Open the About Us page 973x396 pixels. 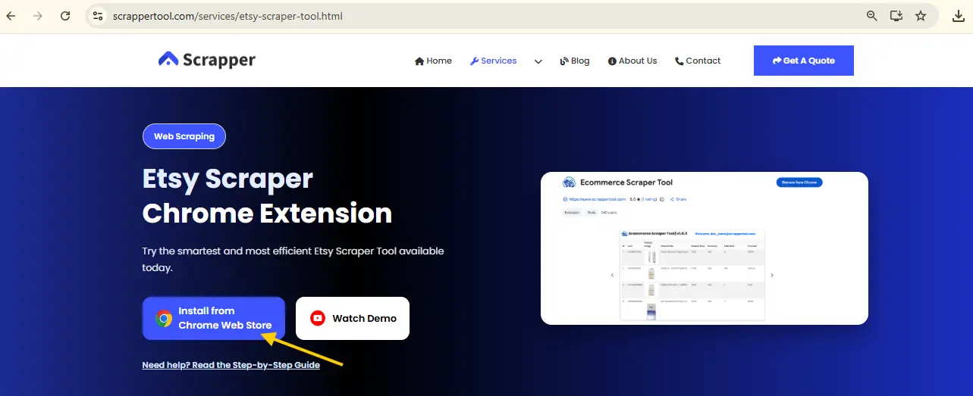[x=632, y=61]
